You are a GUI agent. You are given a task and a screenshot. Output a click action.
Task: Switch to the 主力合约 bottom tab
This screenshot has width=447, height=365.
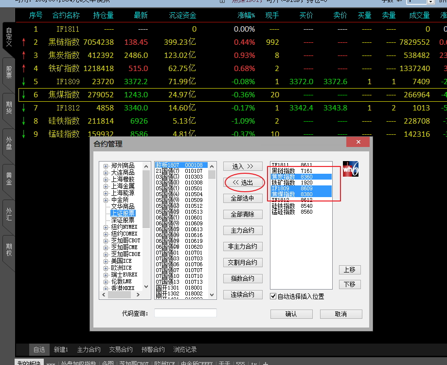[x=89, y=349]
